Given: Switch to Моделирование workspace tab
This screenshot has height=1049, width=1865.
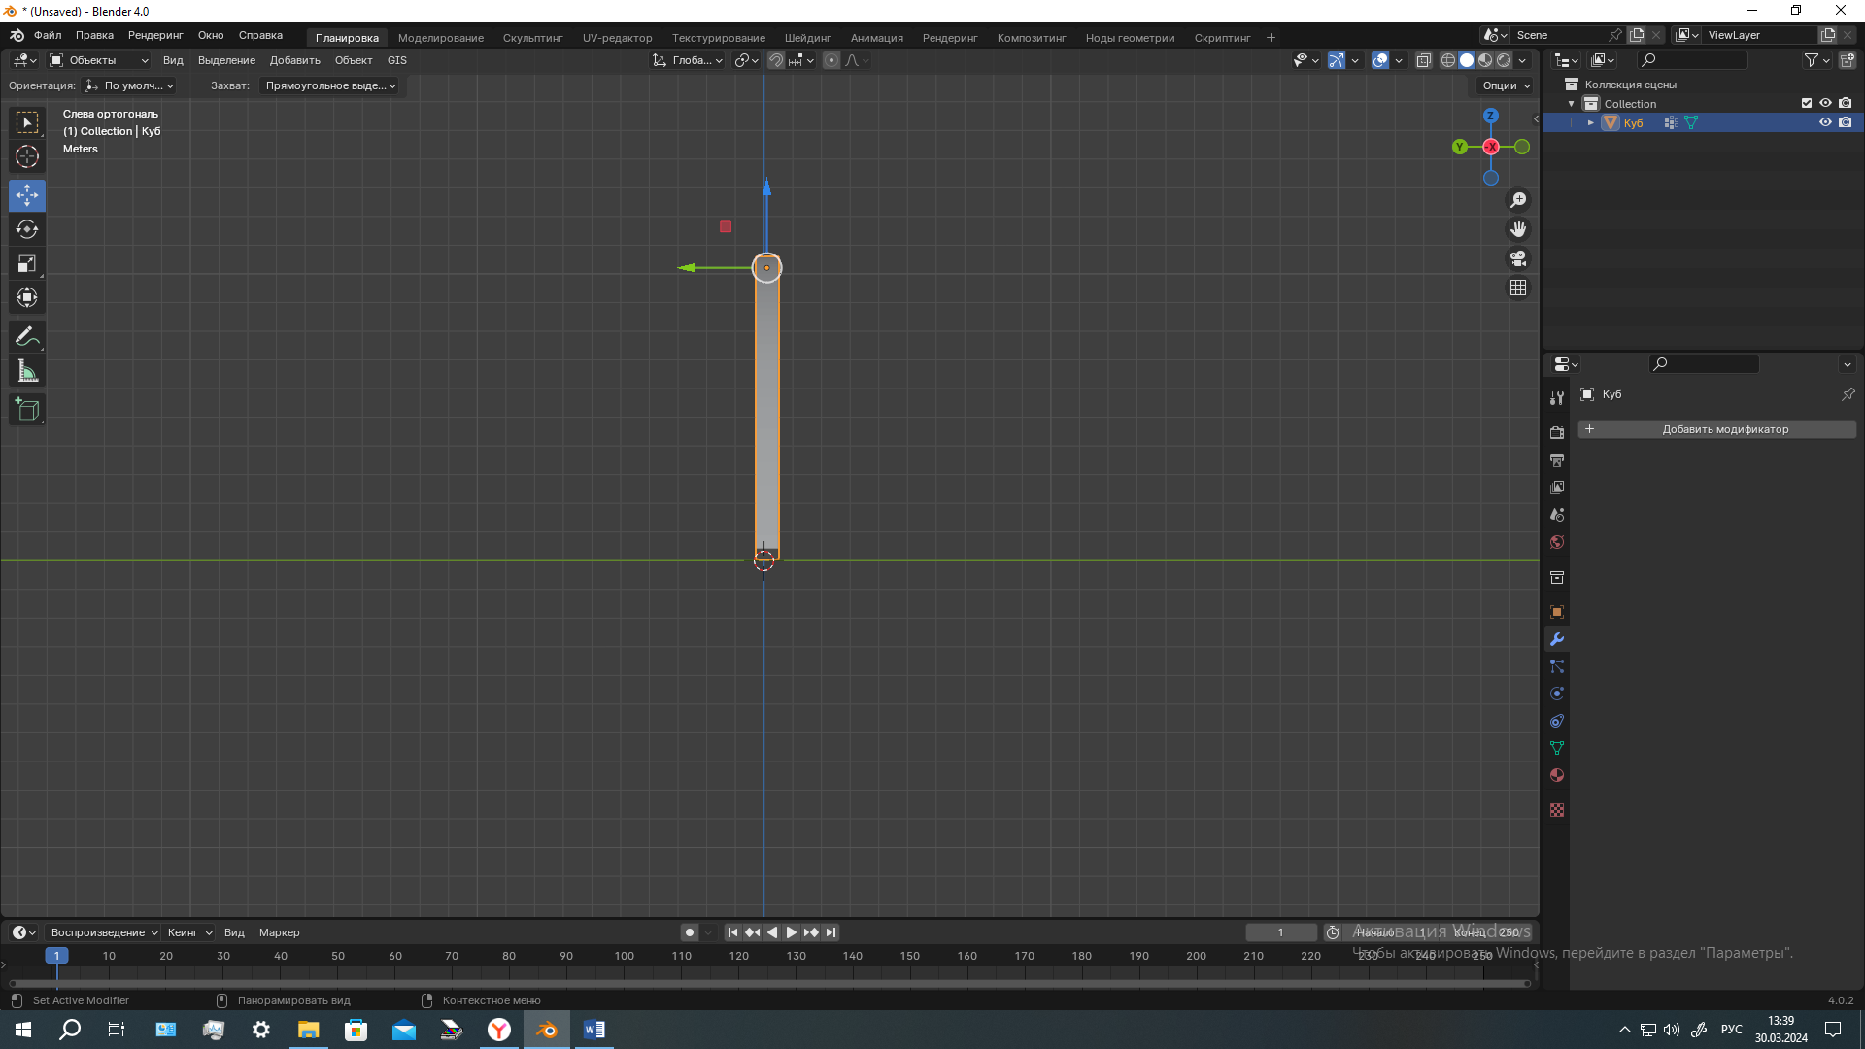Looking at the screenshot, I should [x=440, y=38].
